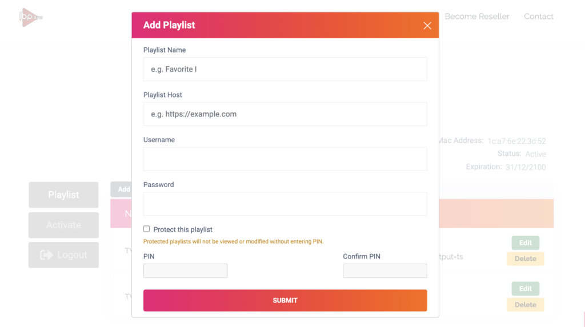Click the Logout arrow icon
This screenshot has height=327, width=585.
46,255
